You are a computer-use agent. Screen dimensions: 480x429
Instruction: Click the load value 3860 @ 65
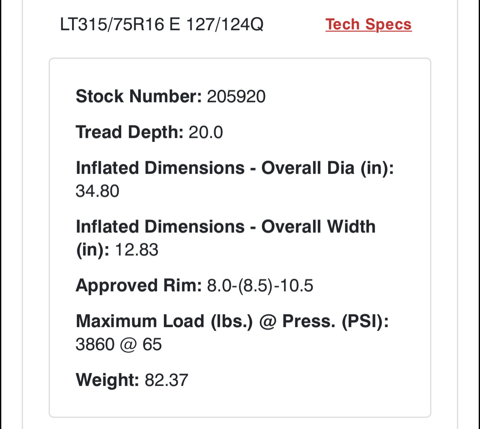[x=119, y=345]
